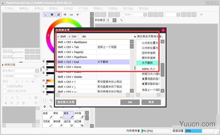Tick the 选择 checkbox in the top toolbar
Viewport: 220px width, 135px height.
click(122, 14)
